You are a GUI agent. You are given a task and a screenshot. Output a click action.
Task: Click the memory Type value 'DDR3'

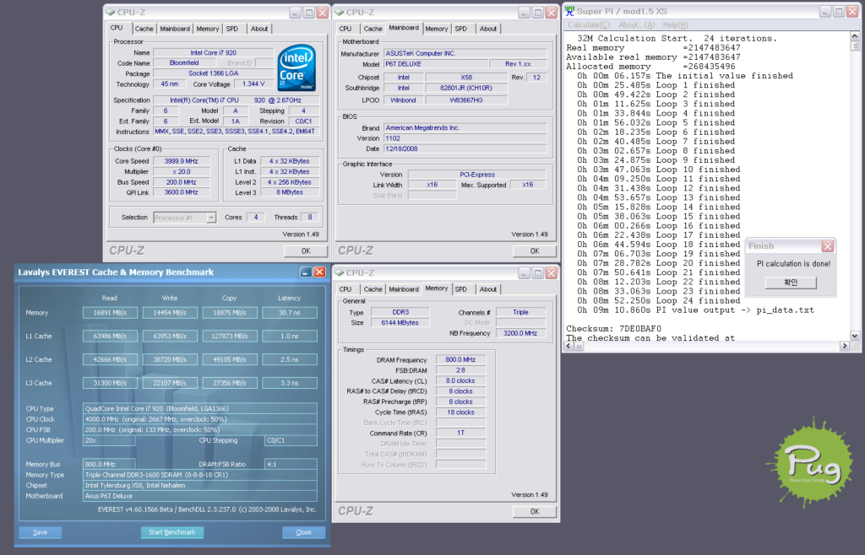click(x=400, y=312)
